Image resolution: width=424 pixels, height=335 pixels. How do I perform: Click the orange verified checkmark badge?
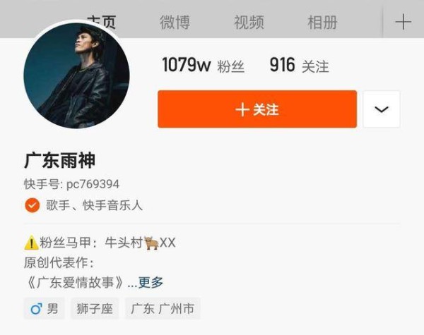(33, 205)
